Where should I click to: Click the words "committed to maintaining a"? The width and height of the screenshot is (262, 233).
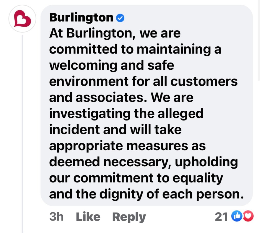point(135,49)
